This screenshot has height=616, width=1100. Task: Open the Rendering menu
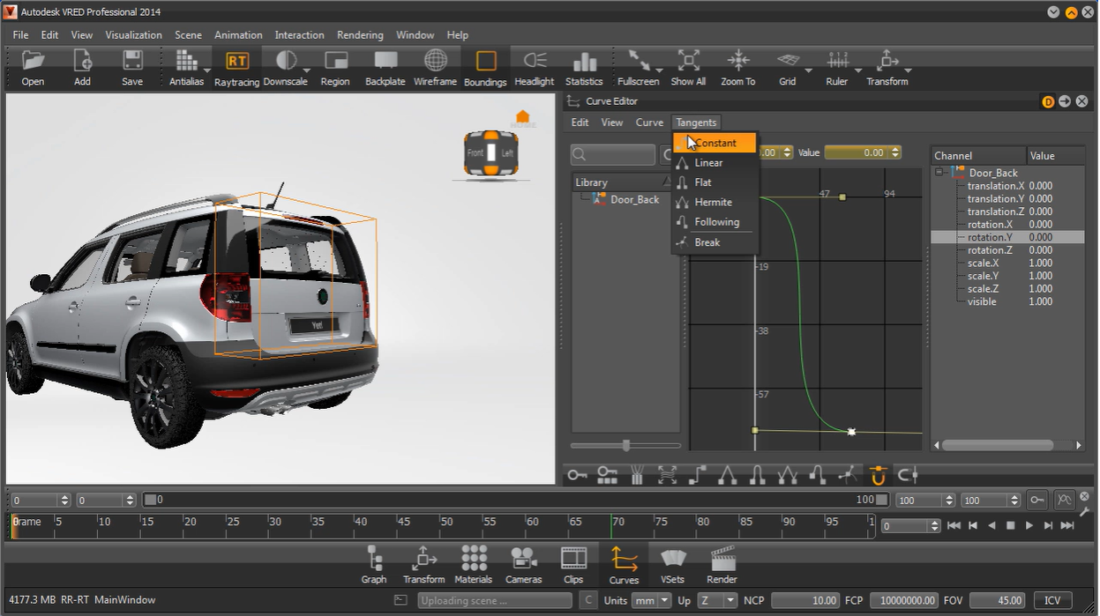click(360, 35)
